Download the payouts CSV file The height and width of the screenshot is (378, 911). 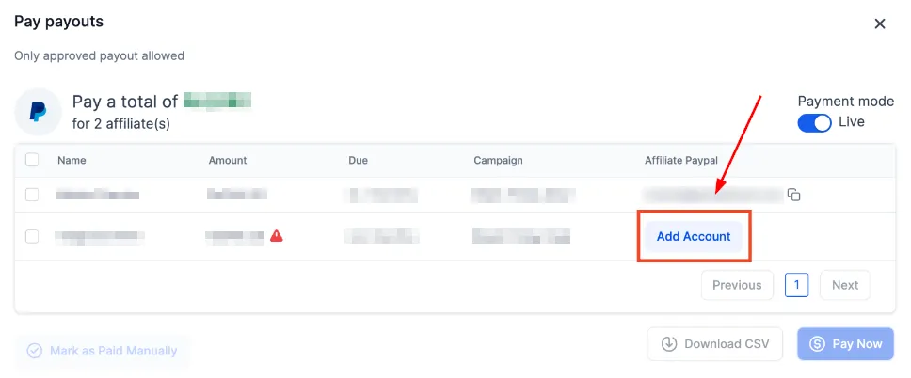click(715, 344)
